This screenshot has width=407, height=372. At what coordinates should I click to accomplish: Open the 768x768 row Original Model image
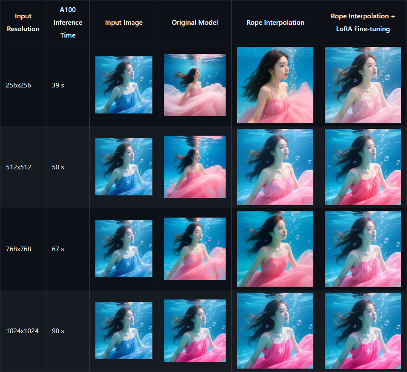coord(195,249)
